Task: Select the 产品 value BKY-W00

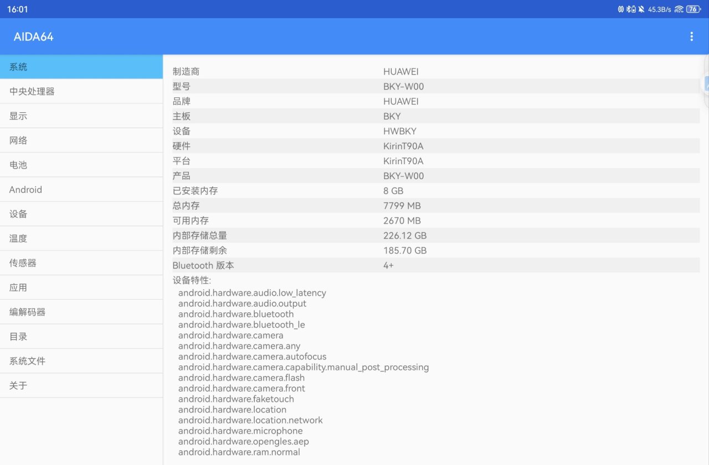Action: [x=404, y=176]
